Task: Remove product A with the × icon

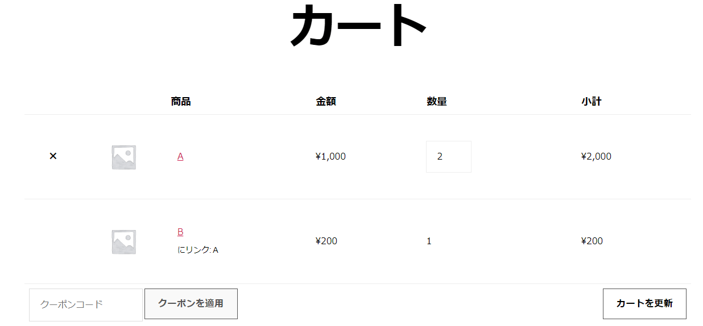Action: [53, 156]
